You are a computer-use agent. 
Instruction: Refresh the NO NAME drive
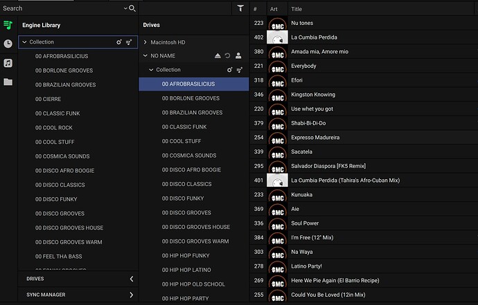click(x=227, y=56)
